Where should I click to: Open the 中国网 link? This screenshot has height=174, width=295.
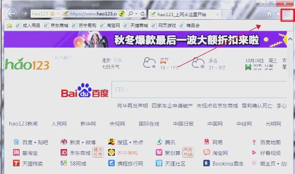coord(215,124)
